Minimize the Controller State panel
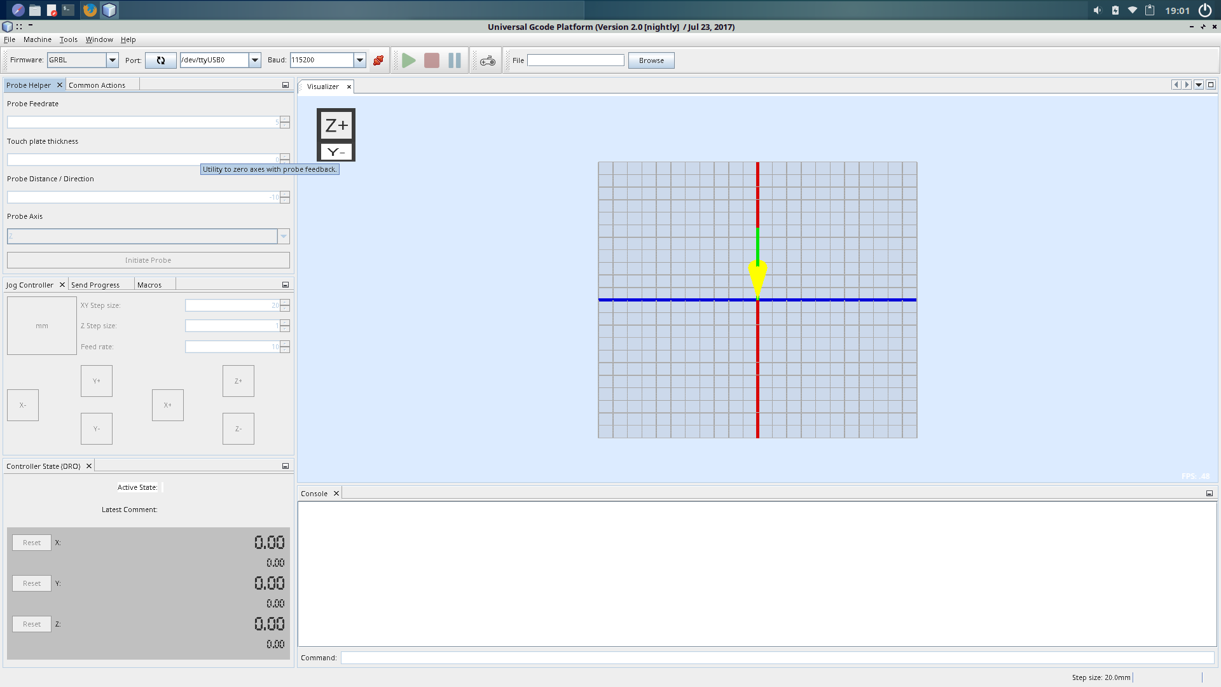Screen dimensions: 1221x687 (x=286, y=466)
